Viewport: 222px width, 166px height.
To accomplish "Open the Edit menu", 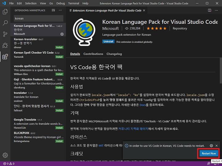I will (19, 3).
